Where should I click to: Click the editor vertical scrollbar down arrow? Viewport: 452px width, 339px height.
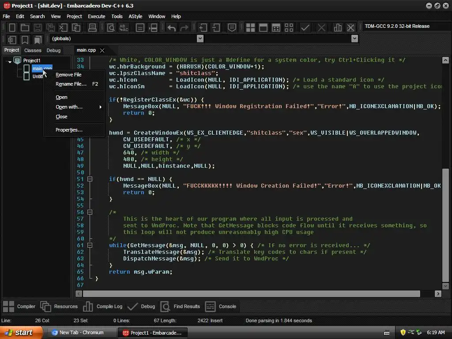[445, 286]
